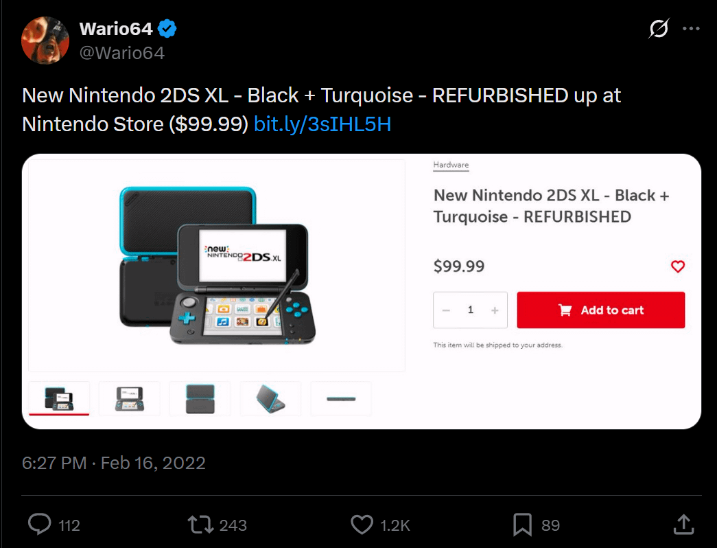Open the Grok icon at top right
This screenshot has width=717, height=548.
tap(659, 28)
